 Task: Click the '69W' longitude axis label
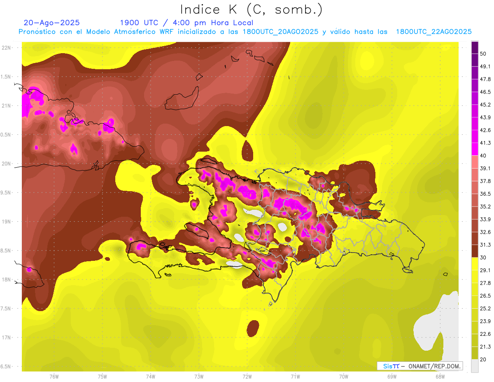[x=392, y=377]
